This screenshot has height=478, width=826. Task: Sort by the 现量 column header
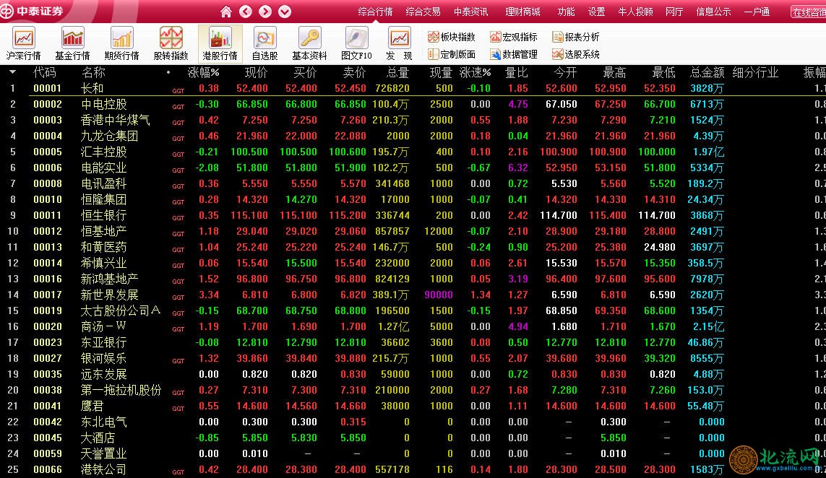[441, 73]
